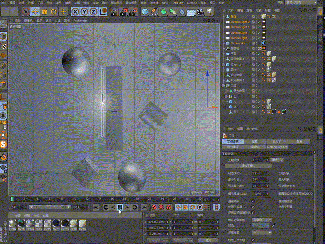Render to Picture Viewer
The height and width of the screenshot is (244, 325).
pyautogui.click(x=123, y=12)
